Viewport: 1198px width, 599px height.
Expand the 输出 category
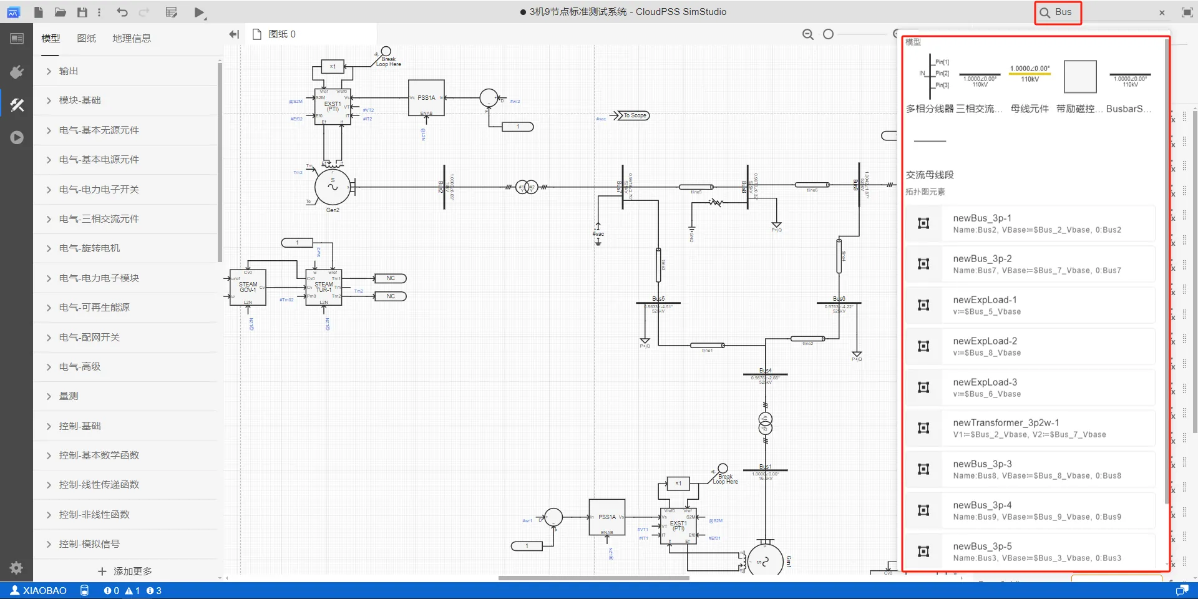coord(125,71)
